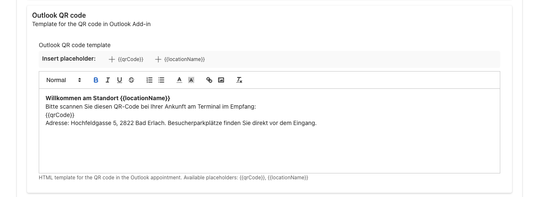Click 'Template for the QR code in Outlook Add-in' subtitle
Viewport: 539px width, 197px height.
(91, 24)
